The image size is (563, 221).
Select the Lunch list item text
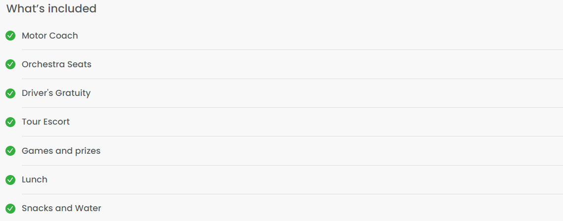[x=35, y=179]
